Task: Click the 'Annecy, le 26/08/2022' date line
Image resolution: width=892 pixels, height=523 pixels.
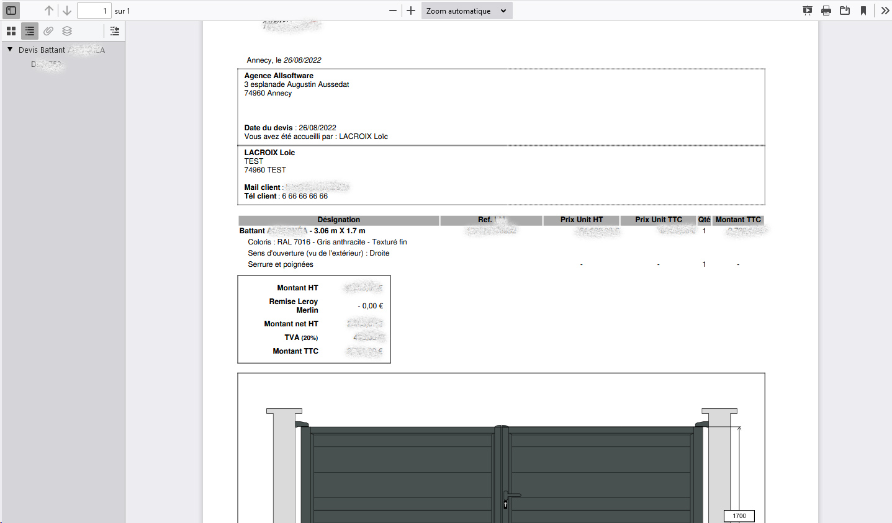Action: (284, 60)
